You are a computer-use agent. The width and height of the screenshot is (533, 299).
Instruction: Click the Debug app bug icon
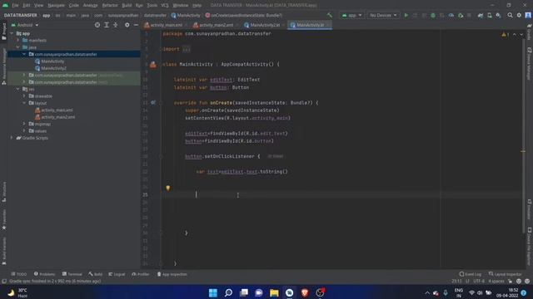433,15
